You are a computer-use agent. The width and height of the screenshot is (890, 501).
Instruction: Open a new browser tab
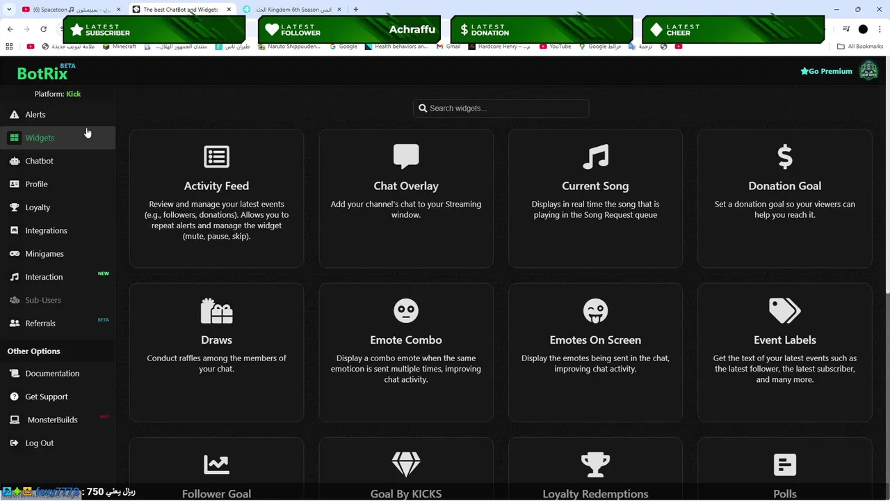[356, 9]
